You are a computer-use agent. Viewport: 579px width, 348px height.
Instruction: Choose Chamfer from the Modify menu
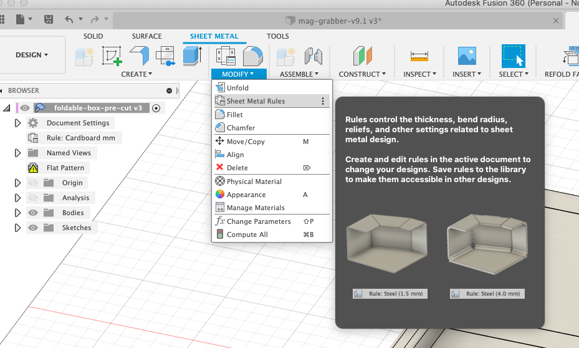pos(272,128)
